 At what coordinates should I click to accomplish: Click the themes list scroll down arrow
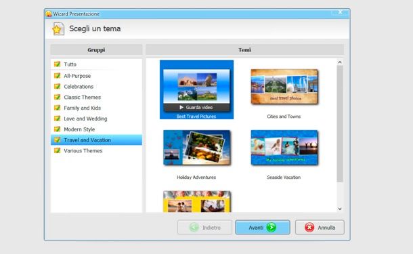pyautogui.click(x=340, y=209)
